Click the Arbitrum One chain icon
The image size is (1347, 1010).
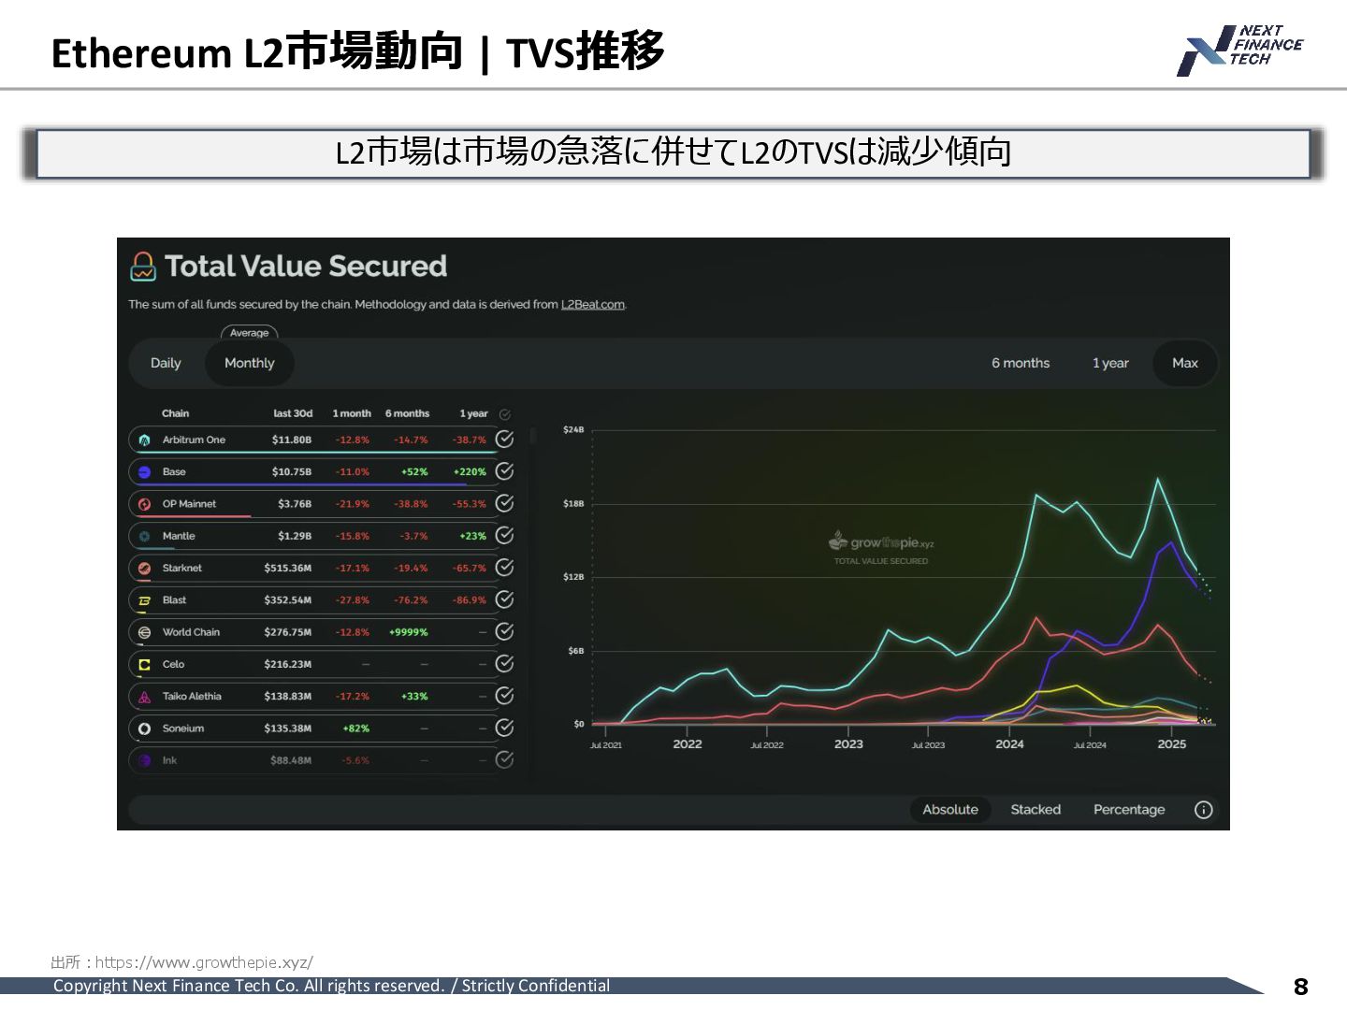144,440
